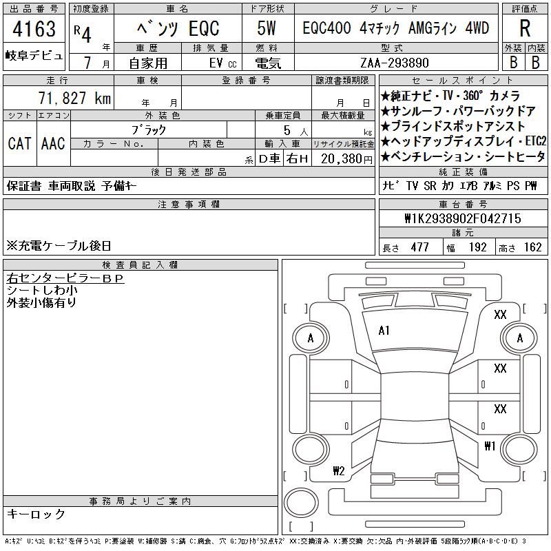Click the W2 mark on the diagram

coord(339,470)
